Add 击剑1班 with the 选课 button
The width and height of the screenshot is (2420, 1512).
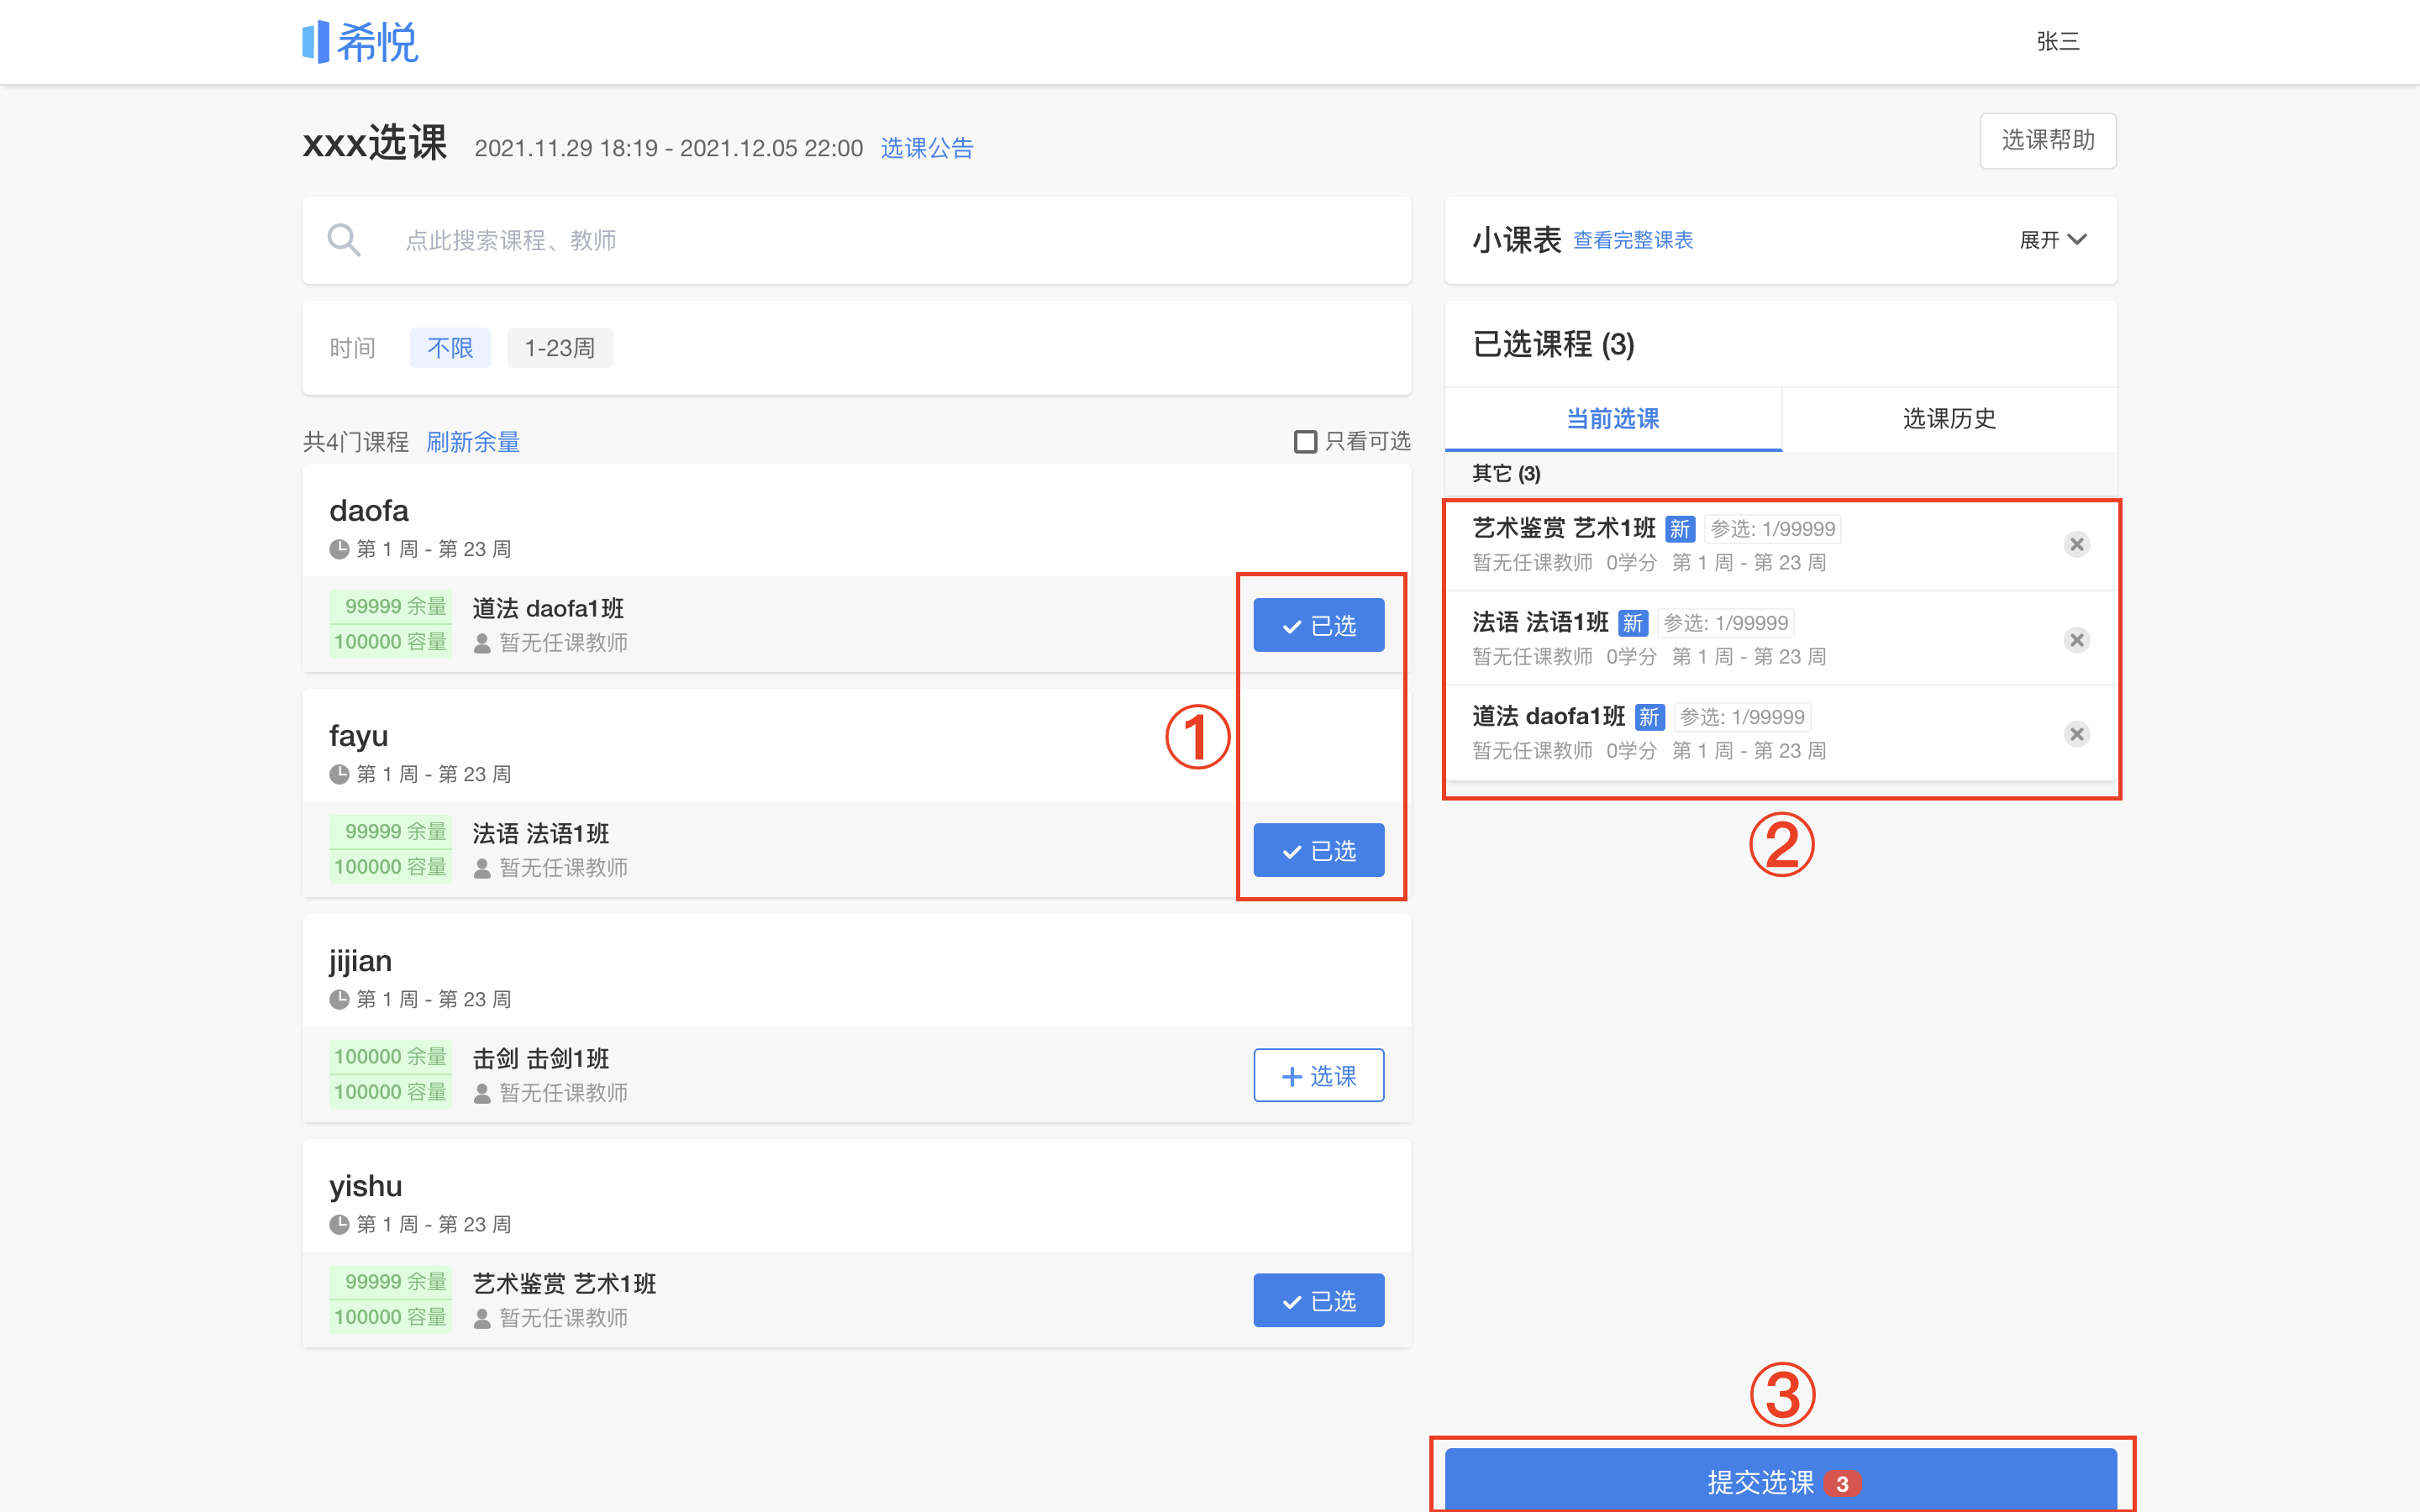[x=1319, y=1075]
